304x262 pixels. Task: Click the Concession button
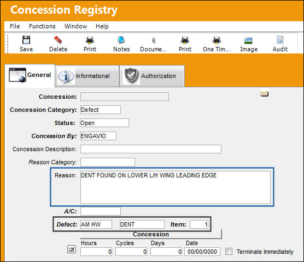coord(151,234)
